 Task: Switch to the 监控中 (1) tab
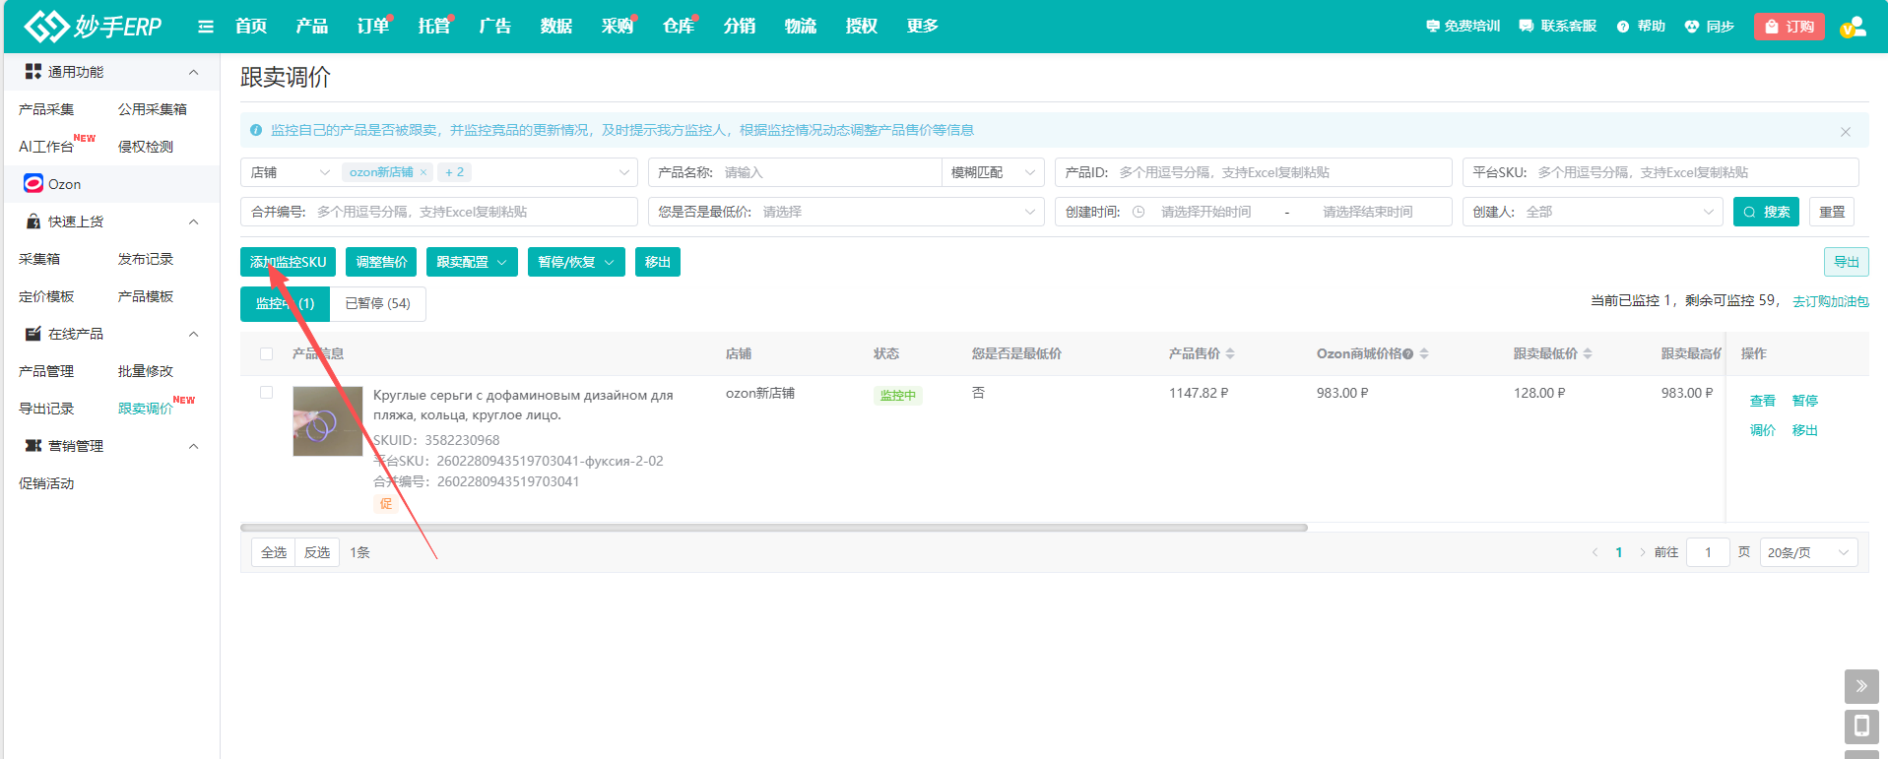click(x=285, y=303)
